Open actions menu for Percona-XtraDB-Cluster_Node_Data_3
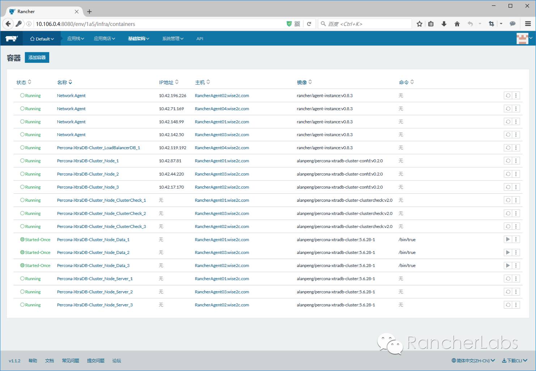 coord(516,266)
